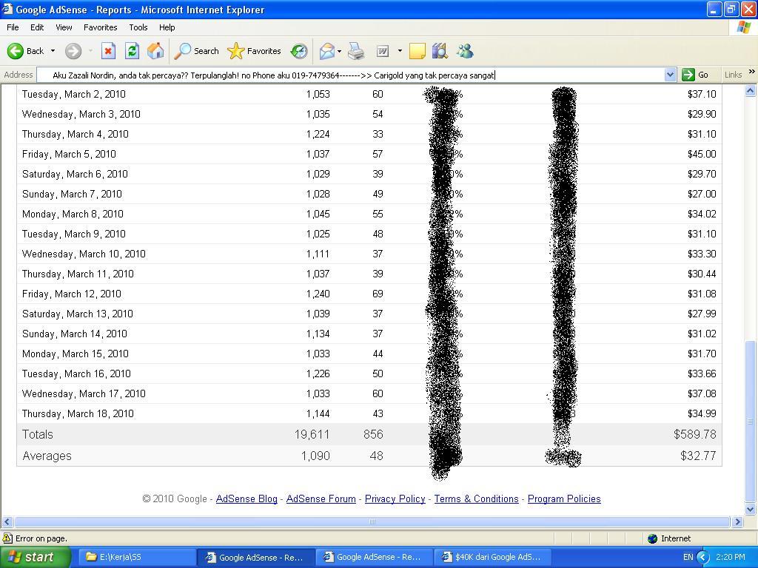The height and width of the screenshot is (568, 758).
Task: Open the address bar dropdown list
Action: 670,75
